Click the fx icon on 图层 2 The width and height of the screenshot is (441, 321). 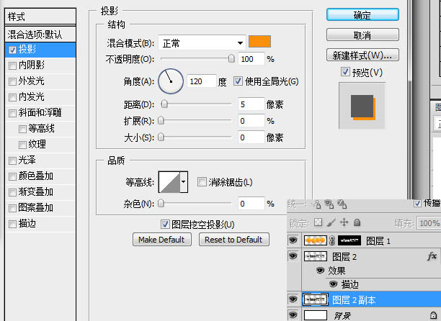click(432, 256)
